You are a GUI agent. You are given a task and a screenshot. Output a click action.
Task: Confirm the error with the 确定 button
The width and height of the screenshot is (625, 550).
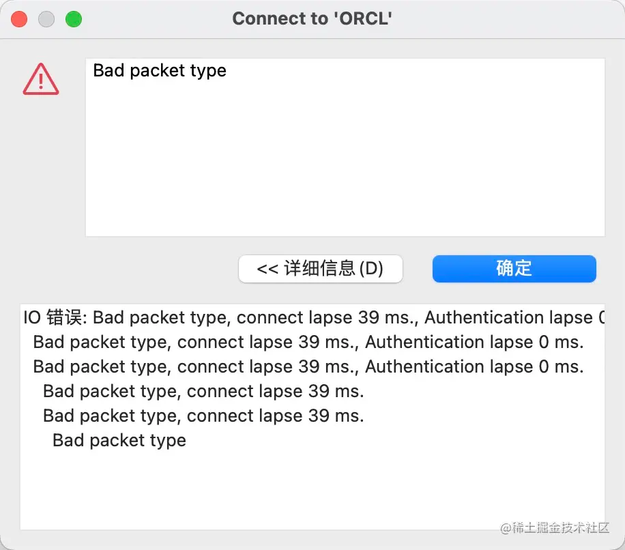[514, 269]
